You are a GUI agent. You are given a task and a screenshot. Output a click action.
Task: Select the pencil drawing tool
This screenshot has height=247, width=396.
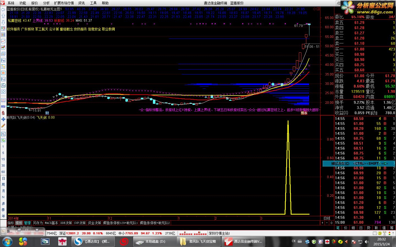(x=3, y=125)
